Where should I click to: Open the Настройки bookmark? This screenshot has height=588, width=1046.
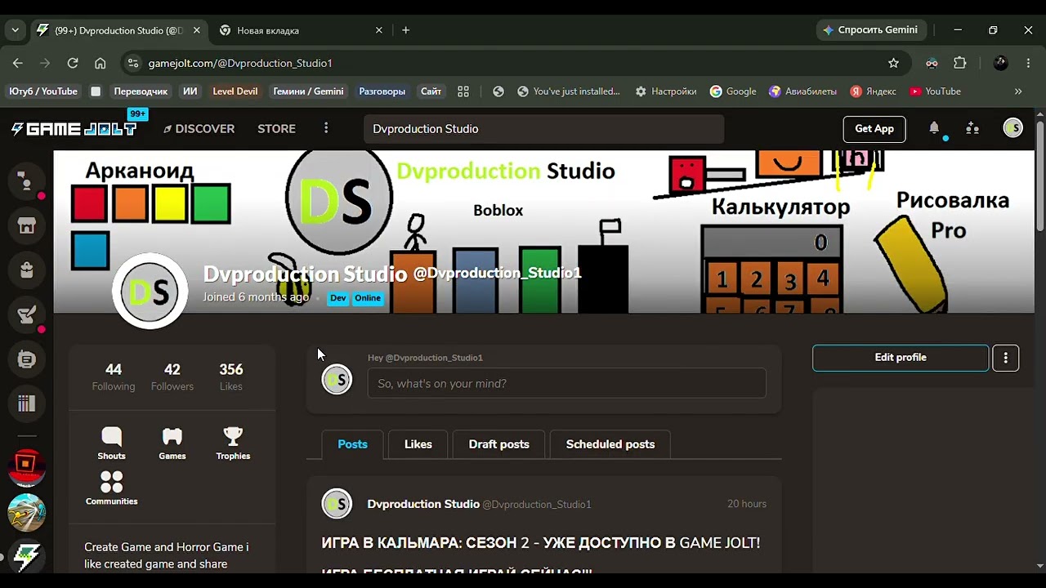tap(665, 91)
